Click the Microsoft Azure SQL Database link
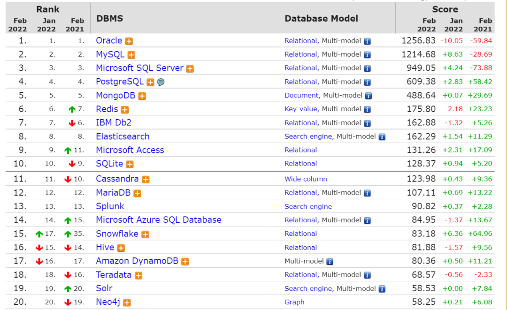Screen dimensions: 507x310 click(x=158, y=220)
